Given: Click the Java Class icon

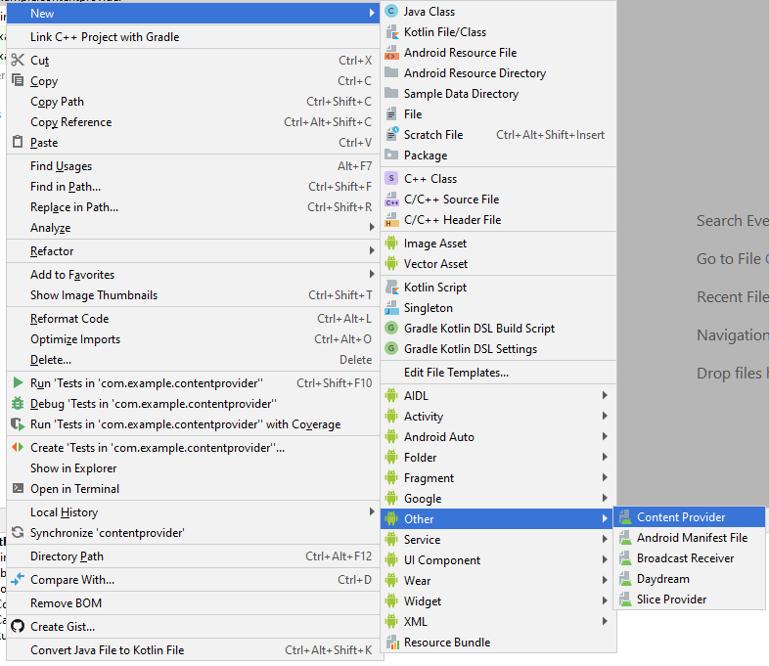Looking at the screenshot, I should point(392,12).
